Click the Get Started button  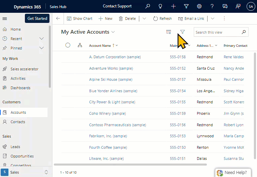click(37, 19)
